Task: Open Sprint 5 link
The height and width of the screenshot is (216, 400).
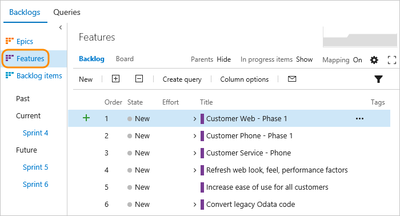Action: tap(35, 167)
